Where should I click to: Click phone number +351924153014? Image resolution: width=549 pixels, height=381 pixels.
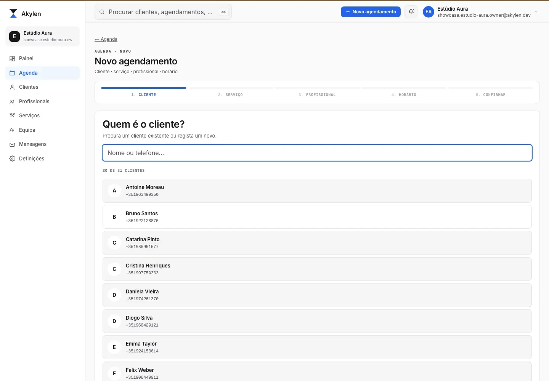coord(142,351)
